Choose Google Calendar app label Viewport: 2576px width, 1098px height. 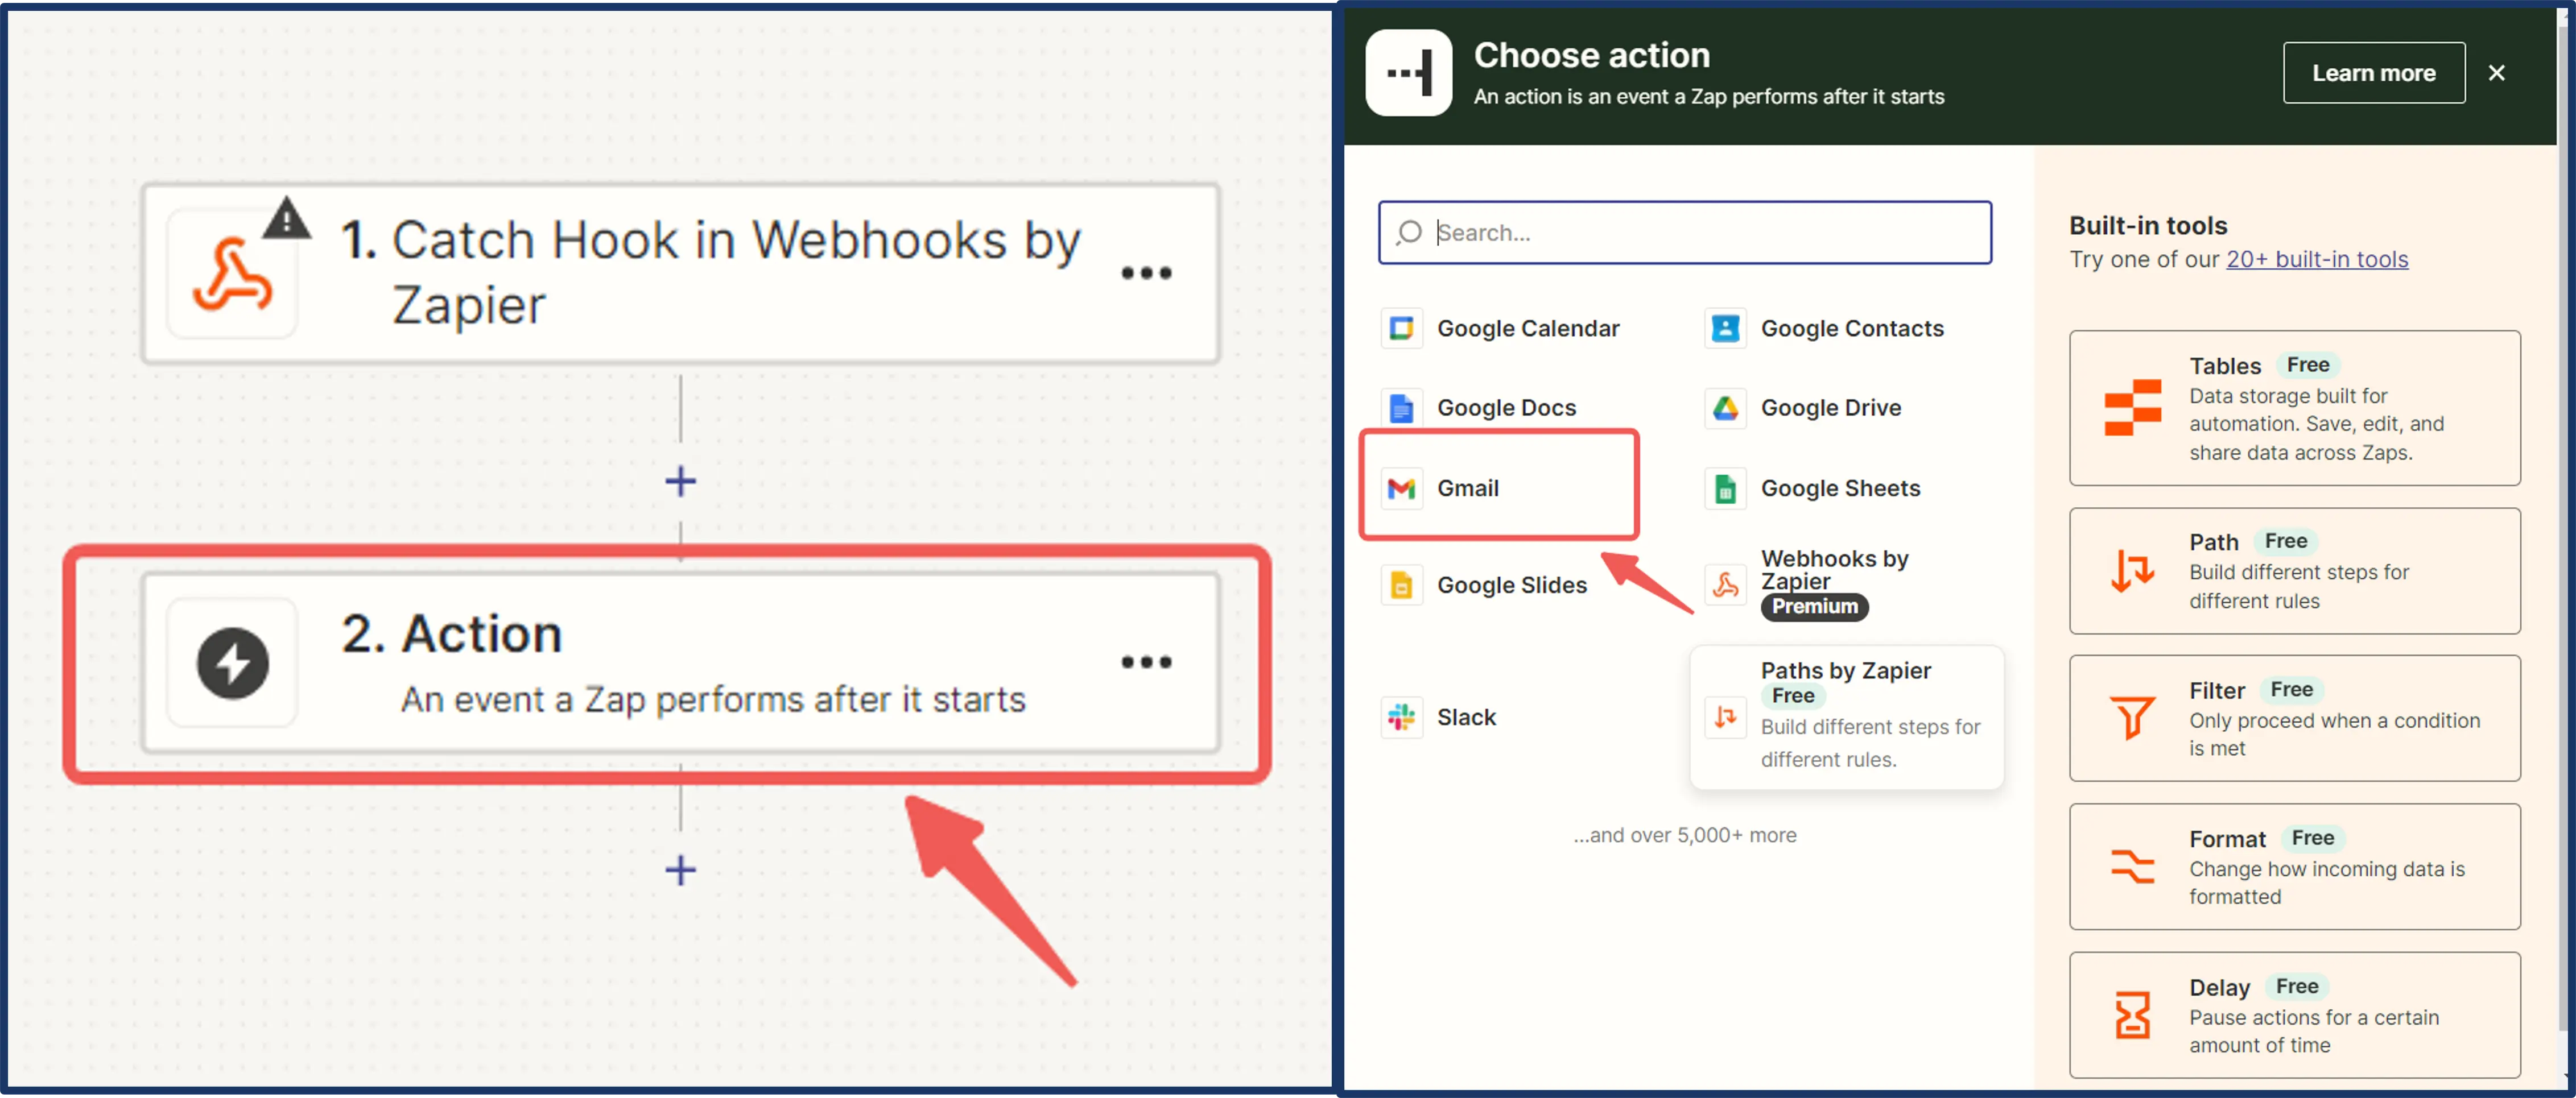coord(1528,329)
